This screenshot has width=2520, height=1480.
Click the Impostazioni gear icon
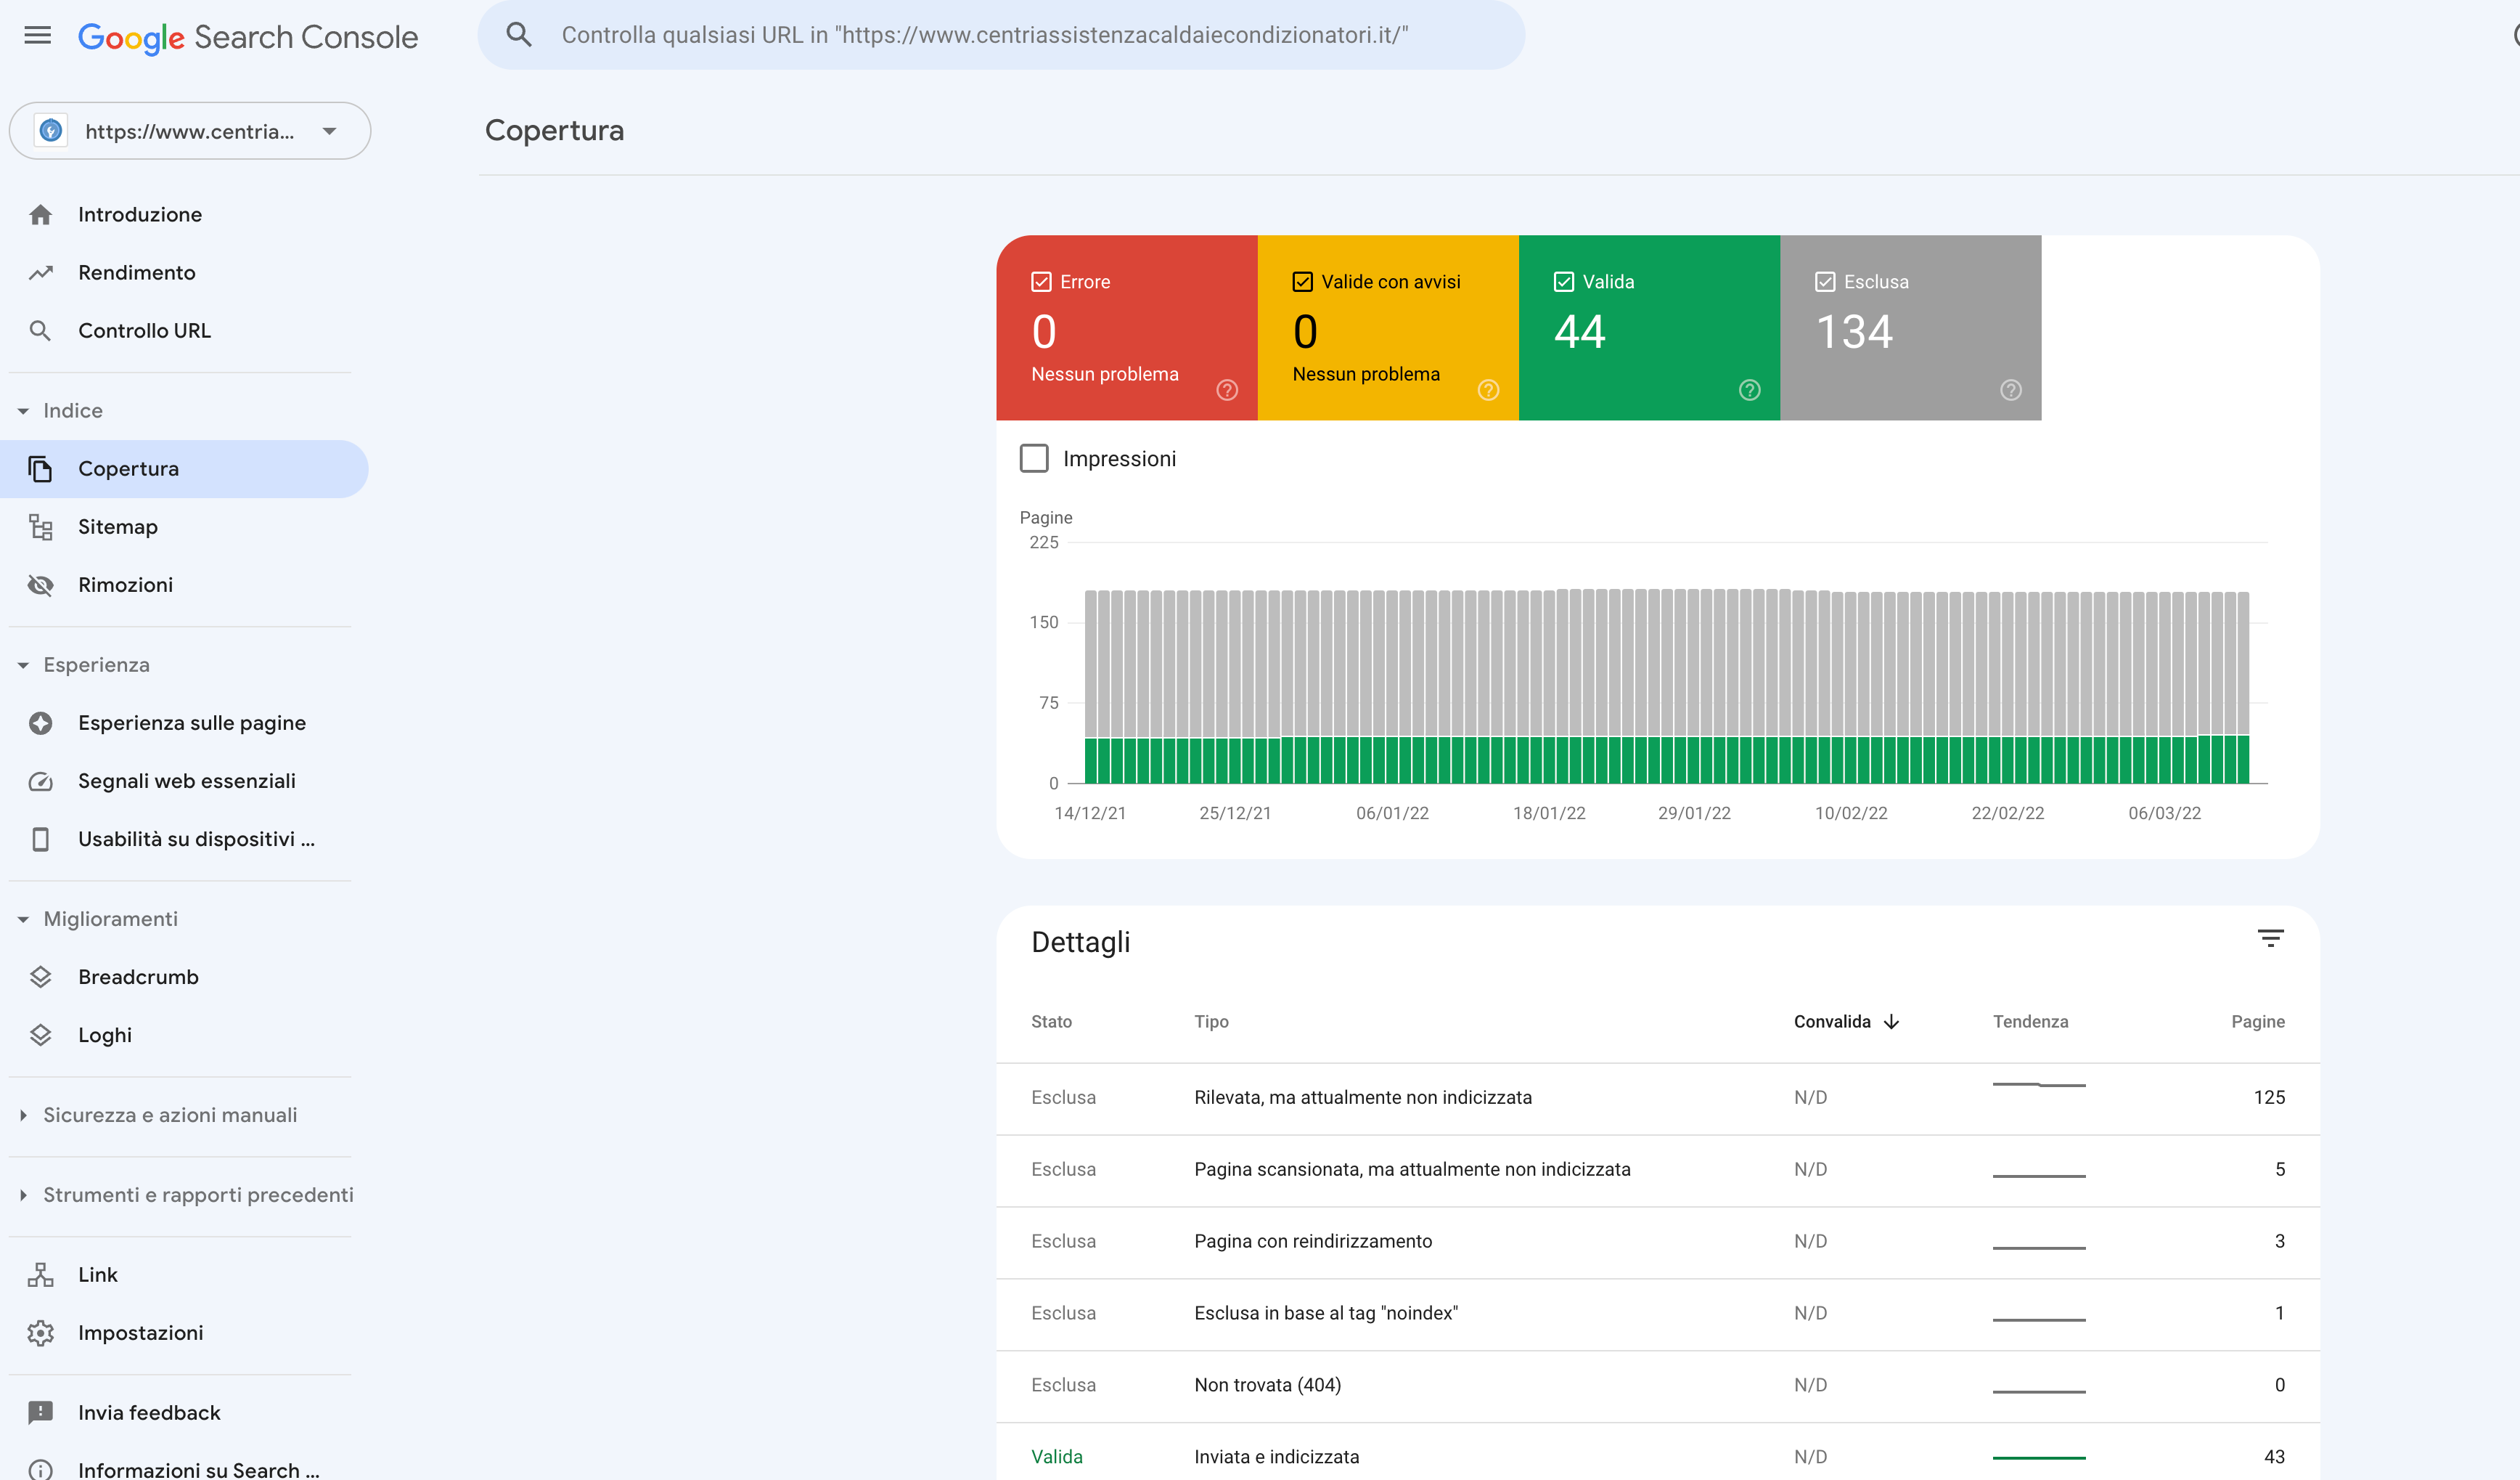(40, 1332)
